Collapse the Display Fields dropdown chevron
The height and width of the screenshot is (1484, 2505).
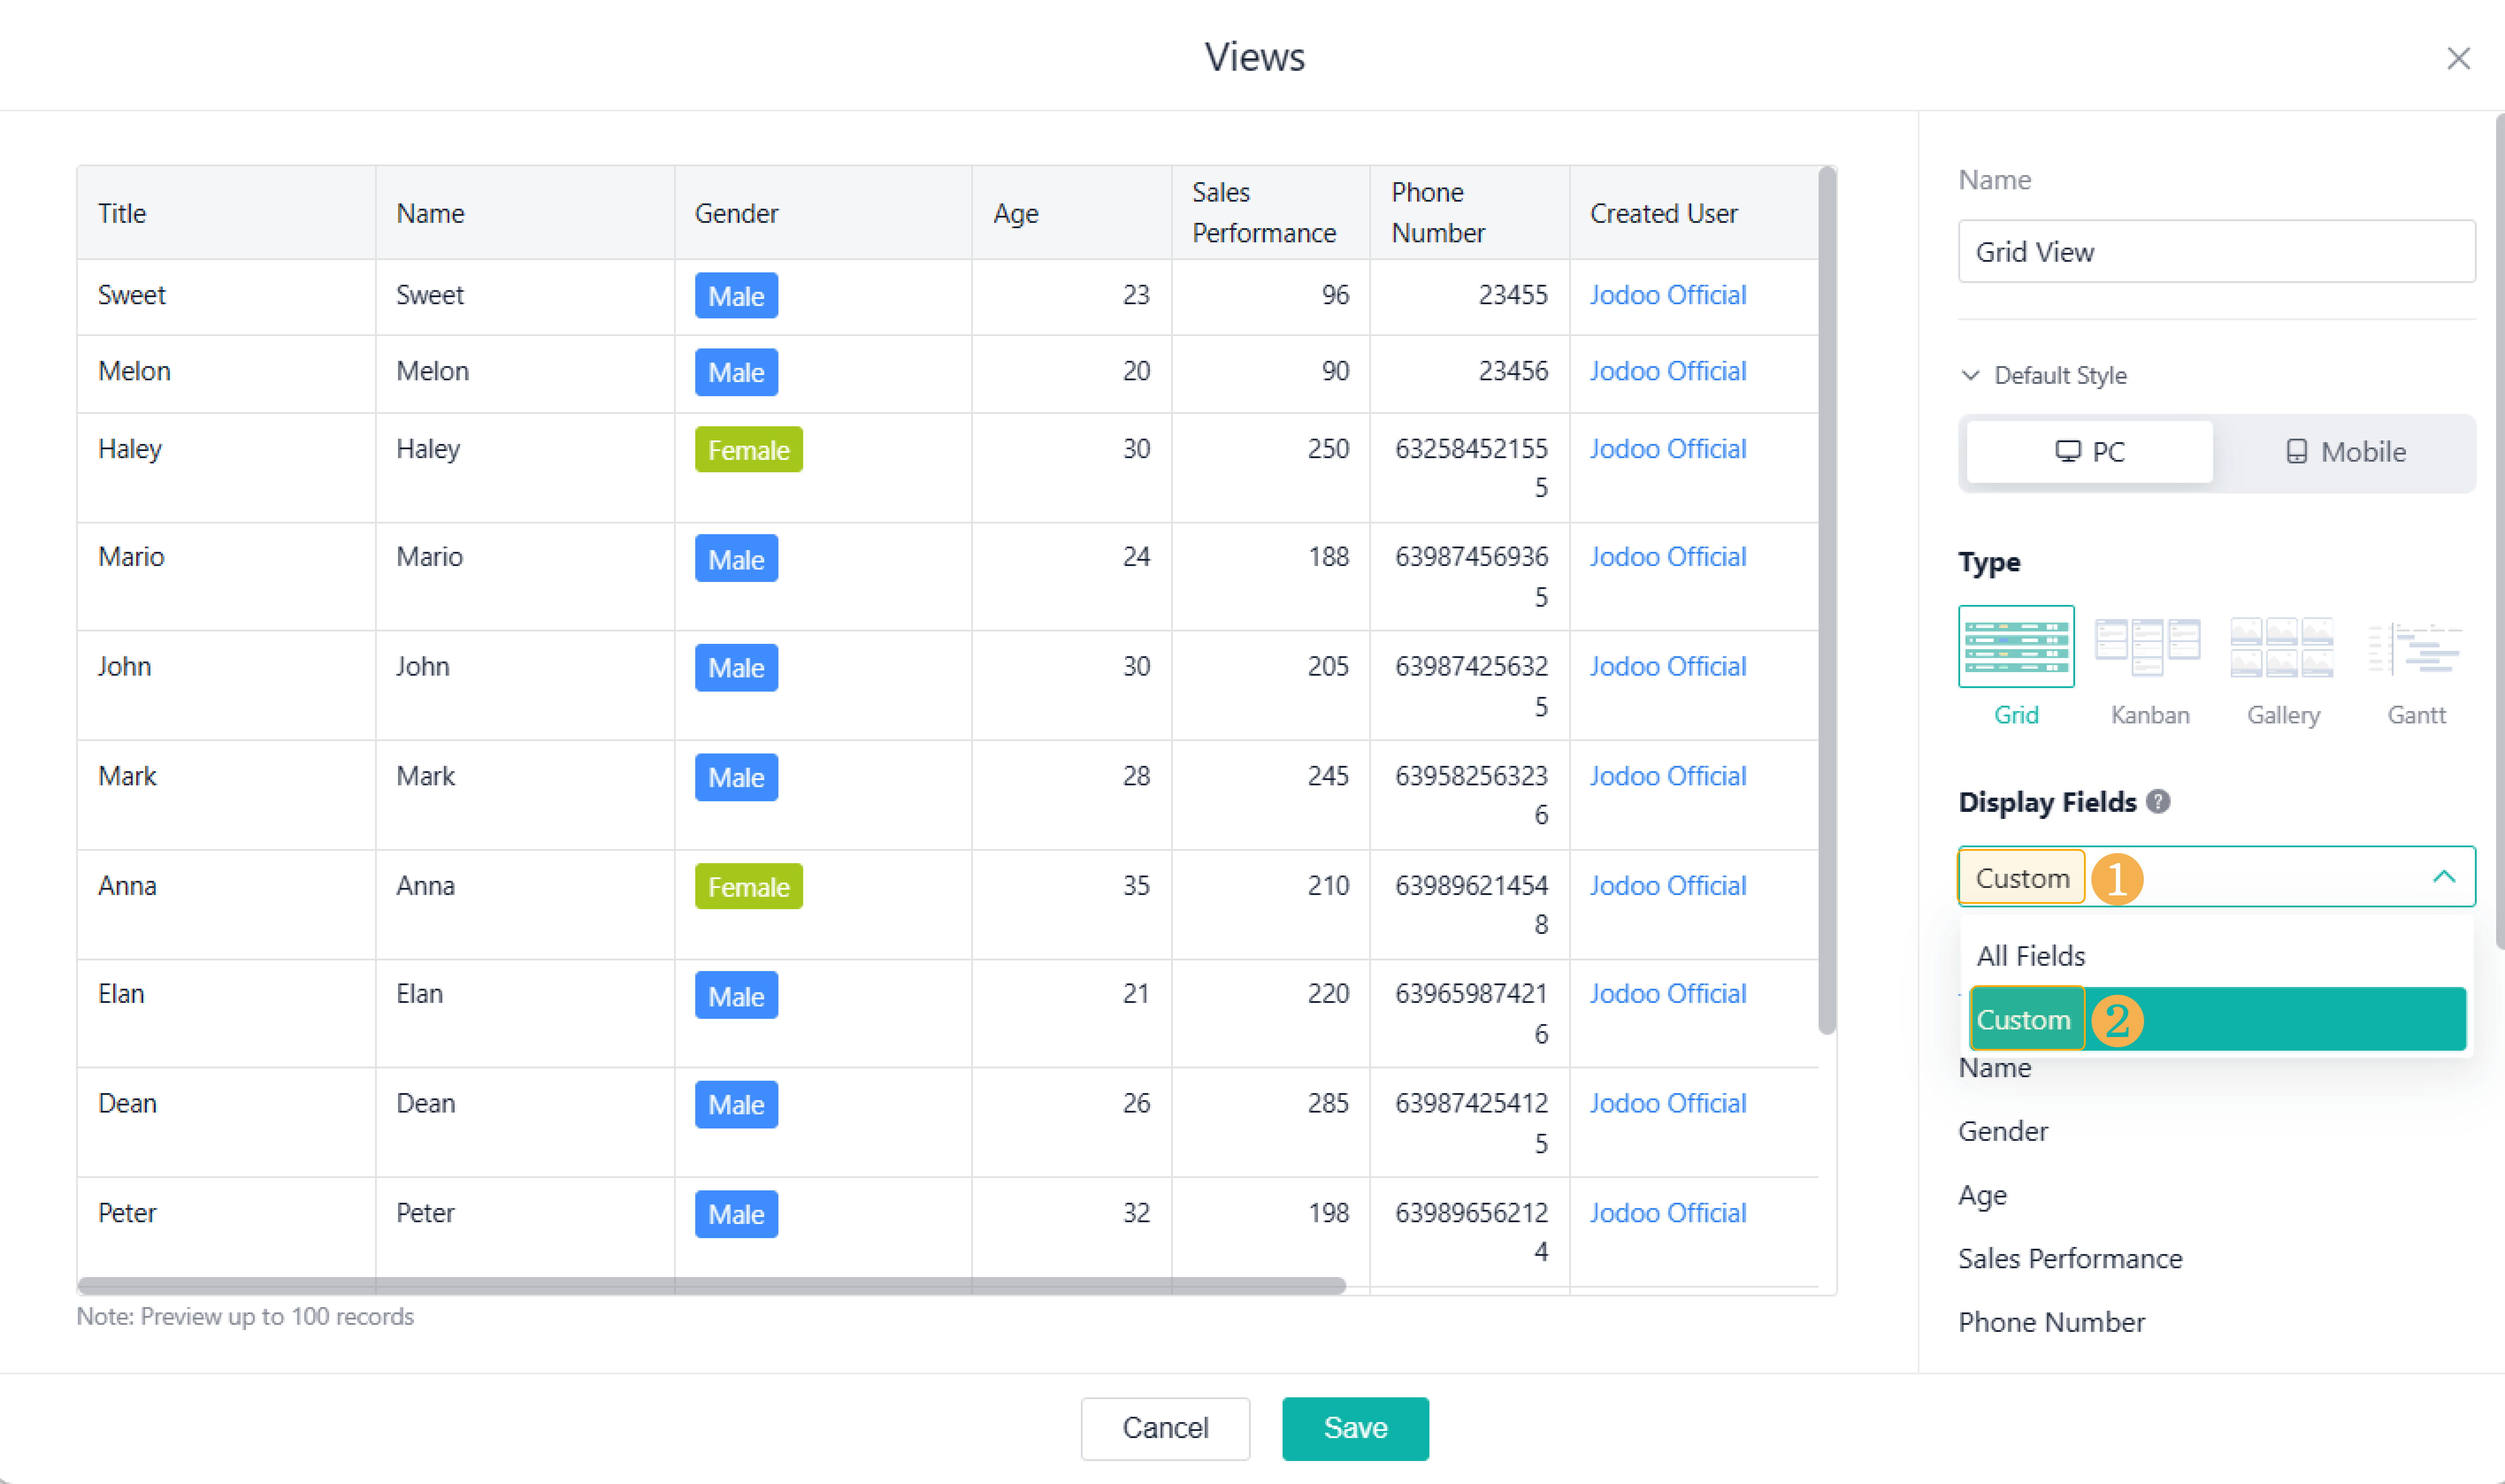(2443, 877)
